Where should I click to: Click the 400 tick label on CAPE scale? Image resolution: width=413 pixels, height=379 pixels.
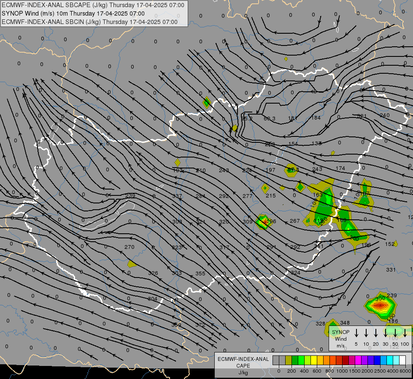pos(304,371)
